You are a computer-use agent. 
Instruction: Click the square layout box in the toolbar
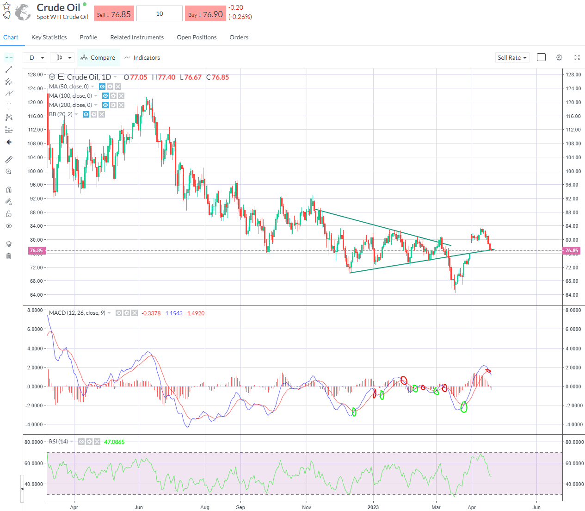pos(541,57)
